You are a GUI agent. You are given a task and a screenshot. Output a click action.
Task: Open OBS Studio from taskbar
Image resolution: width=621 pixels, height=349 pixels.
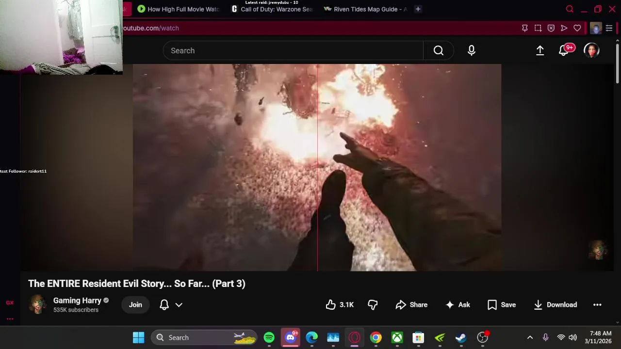click(483, 337)
